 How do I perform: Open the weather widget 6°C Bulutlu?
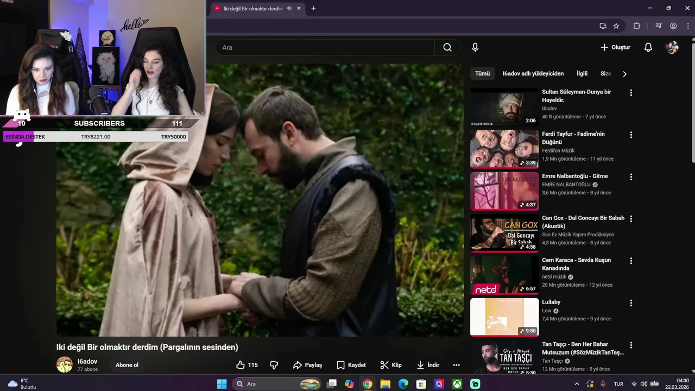(22, 384)
